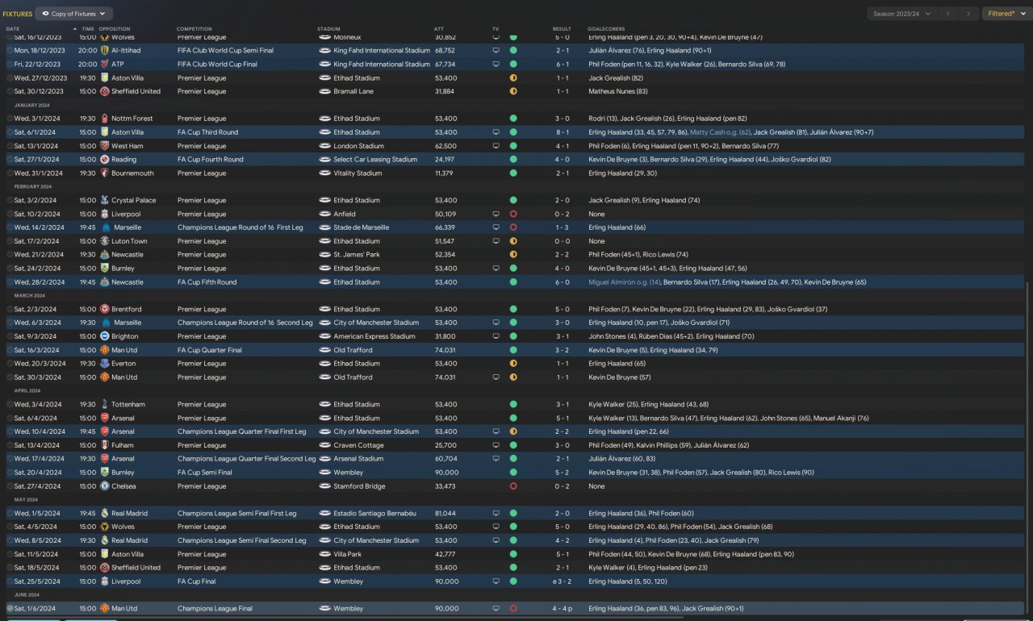Tick the selector for the Sat, 13/4/2024 fixture
Screen dimensions: 1033x621
(10, 445)
